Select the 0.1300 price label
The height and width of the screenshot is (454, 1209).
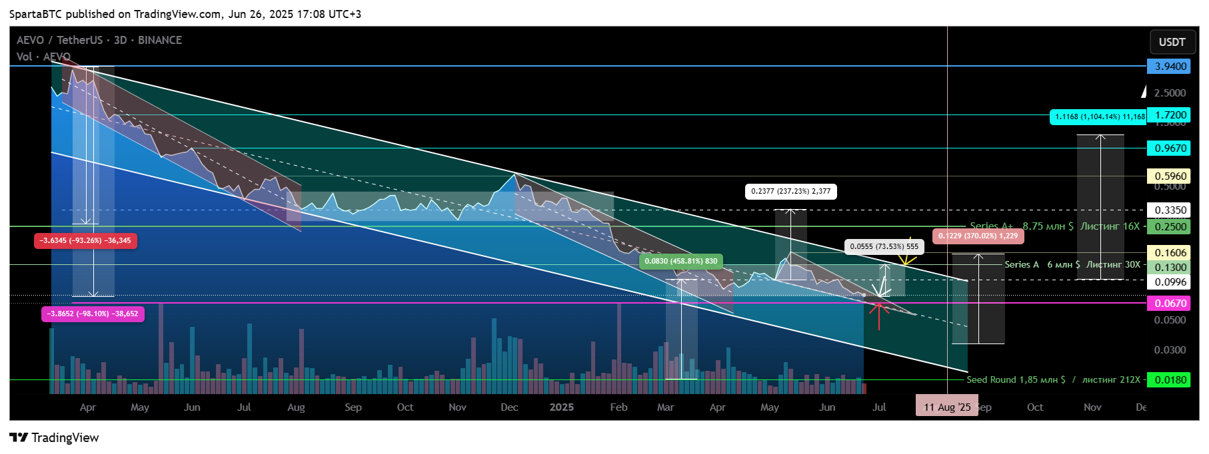[x=1170, y=267]
